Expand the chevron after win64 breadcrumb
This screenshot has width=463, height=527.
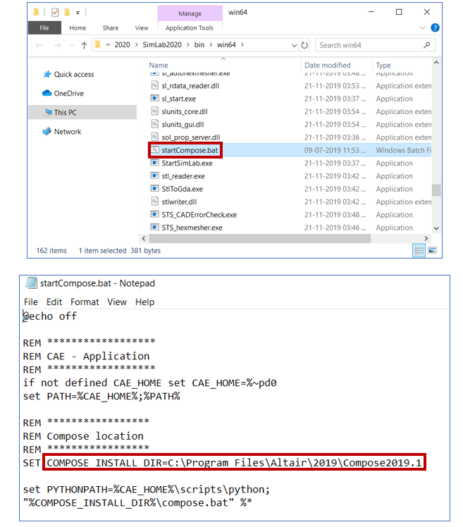pos(242,44)
